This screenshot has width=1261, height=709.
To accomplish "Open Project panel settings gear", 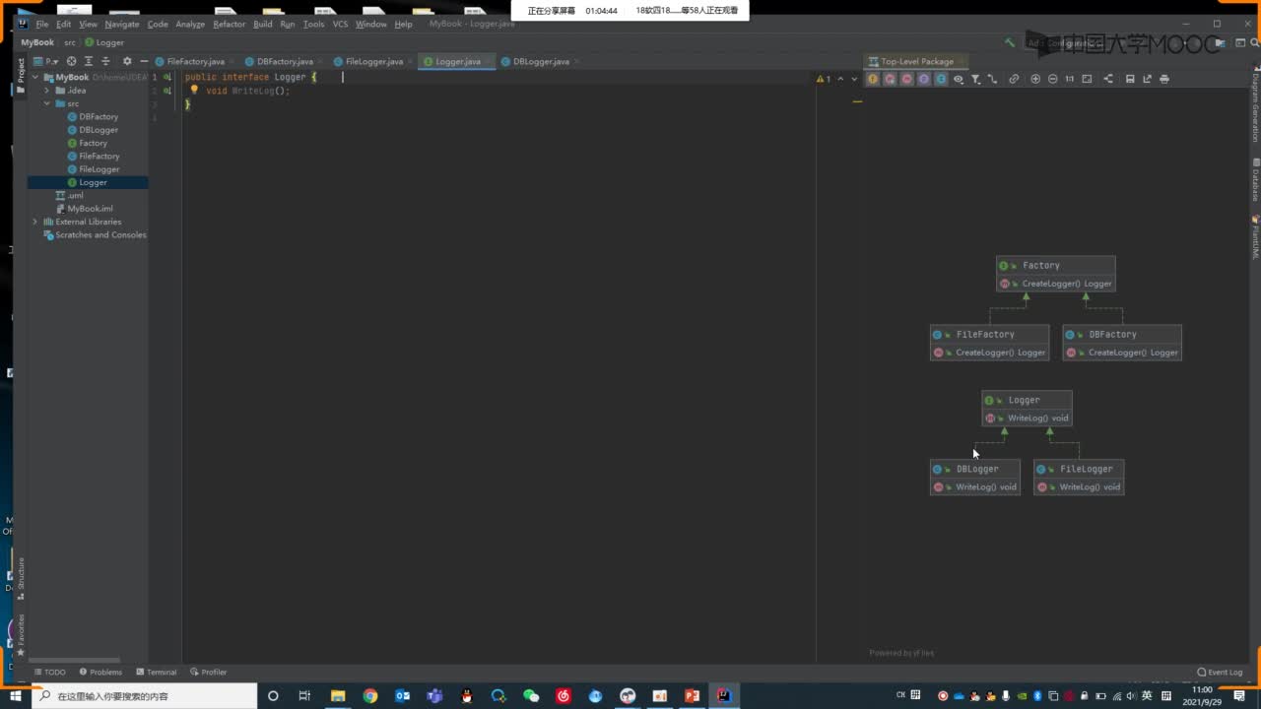I will (x=126, y=61).
